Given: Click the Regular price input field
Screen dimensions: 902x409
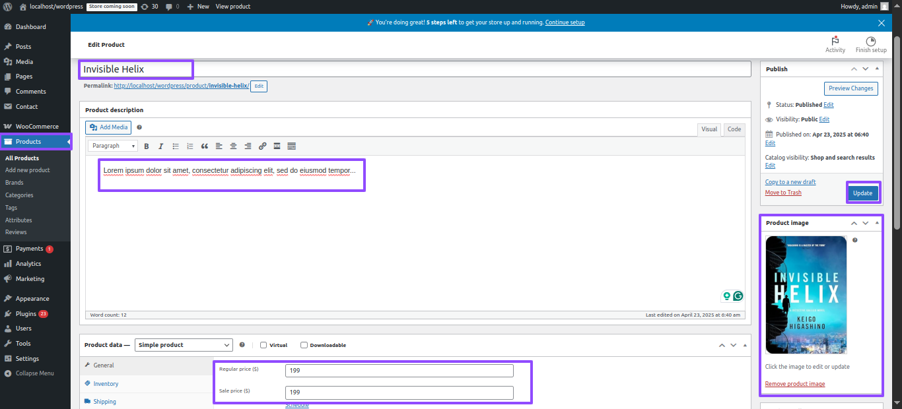Looking at the screenshot, I should point(399,371).
